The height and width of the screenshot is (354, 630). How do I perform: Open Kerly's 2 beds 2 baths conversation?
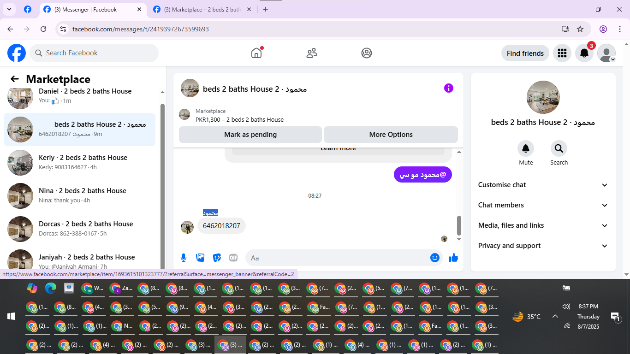pyautogui.click(x=80, y=163)
